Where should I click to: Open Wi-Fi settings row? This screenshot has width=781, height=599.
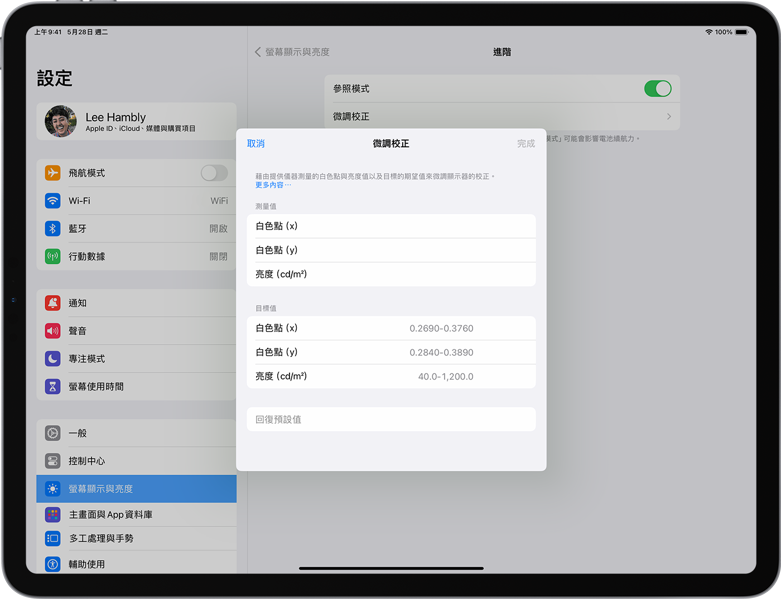137,201
